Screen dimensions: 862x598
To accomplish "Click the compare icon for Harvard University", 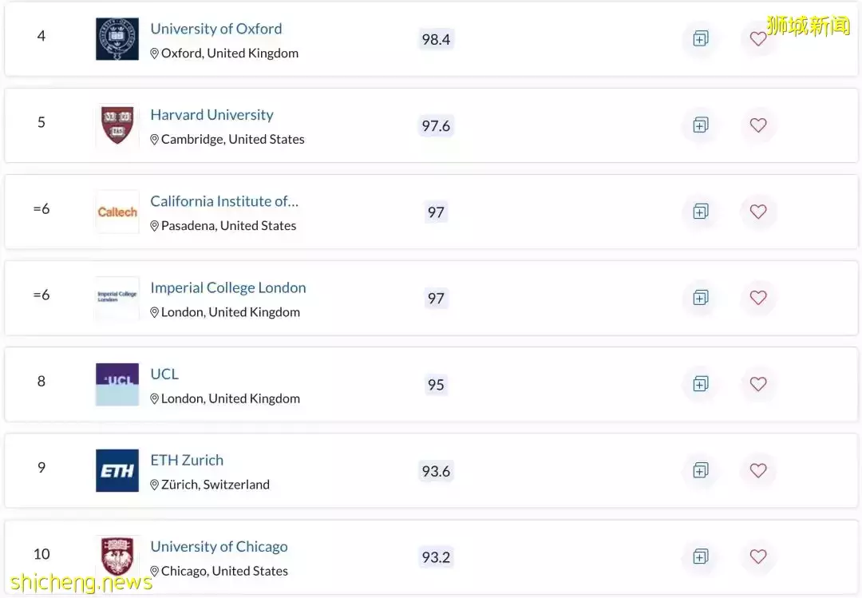I will click(700, 125).
